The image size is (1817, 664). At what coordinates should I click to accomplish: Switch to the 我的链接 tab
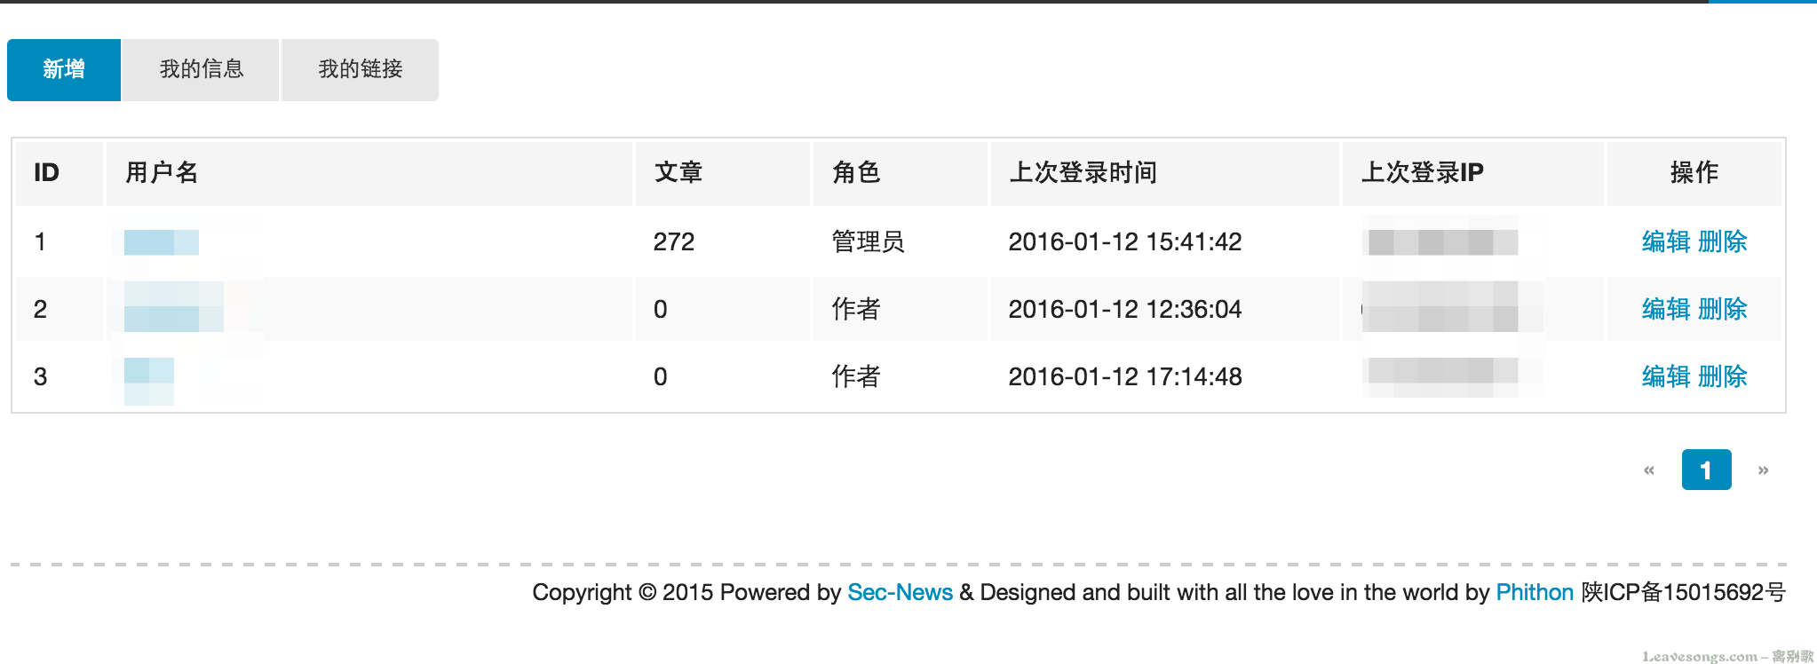tap(360, 69)
